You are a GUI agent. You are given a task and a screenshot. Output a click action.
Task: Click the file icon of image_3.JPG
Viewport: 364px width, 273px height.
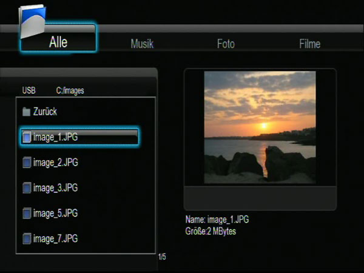pos(27,187)
